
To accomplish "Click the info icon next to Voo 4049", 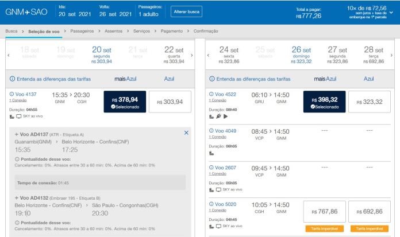I will [x=211, y=131].
